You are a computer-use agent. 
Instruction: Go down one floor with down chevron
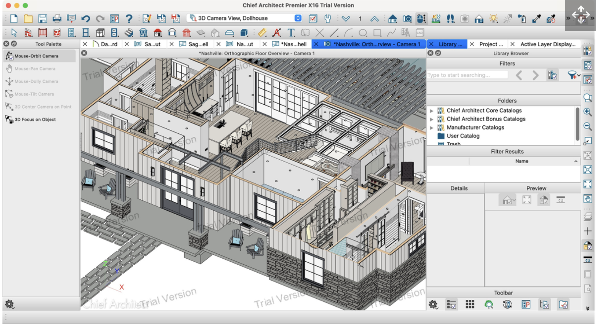[346, 19]
